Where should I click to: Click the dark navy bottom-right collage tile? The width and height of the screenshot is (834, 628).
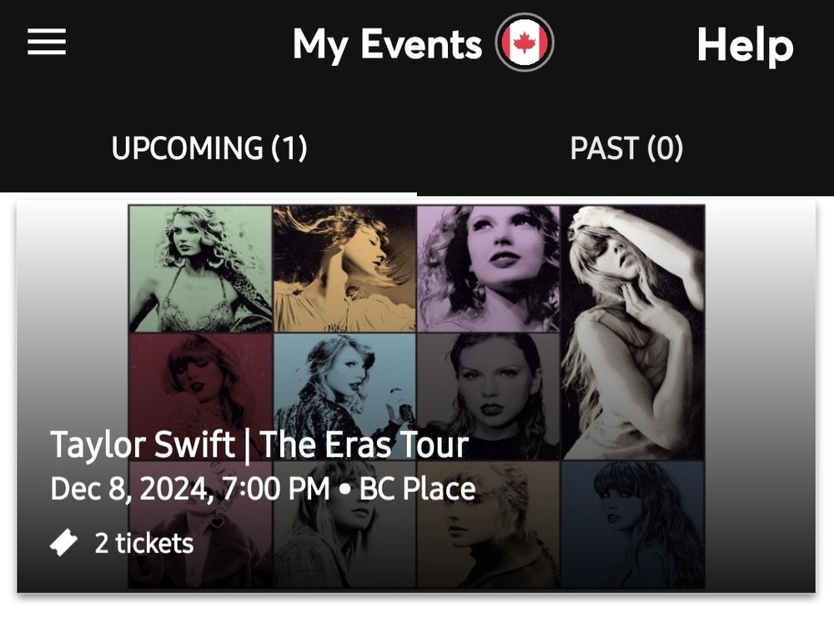pos(633,524)
